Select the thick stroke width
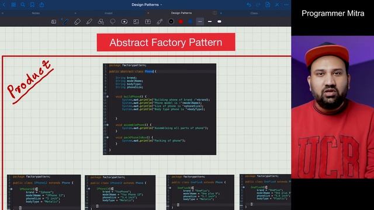Viewport: 374px width, 210px height. [219, 22]
